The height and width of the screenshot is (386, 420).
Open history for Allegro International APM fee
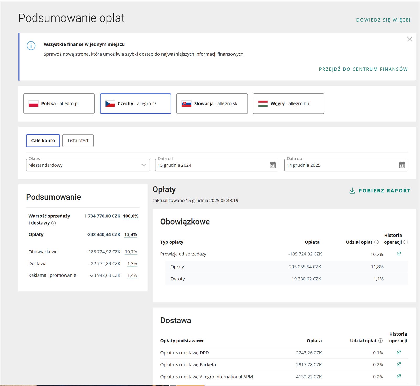[x=399, y=376]
